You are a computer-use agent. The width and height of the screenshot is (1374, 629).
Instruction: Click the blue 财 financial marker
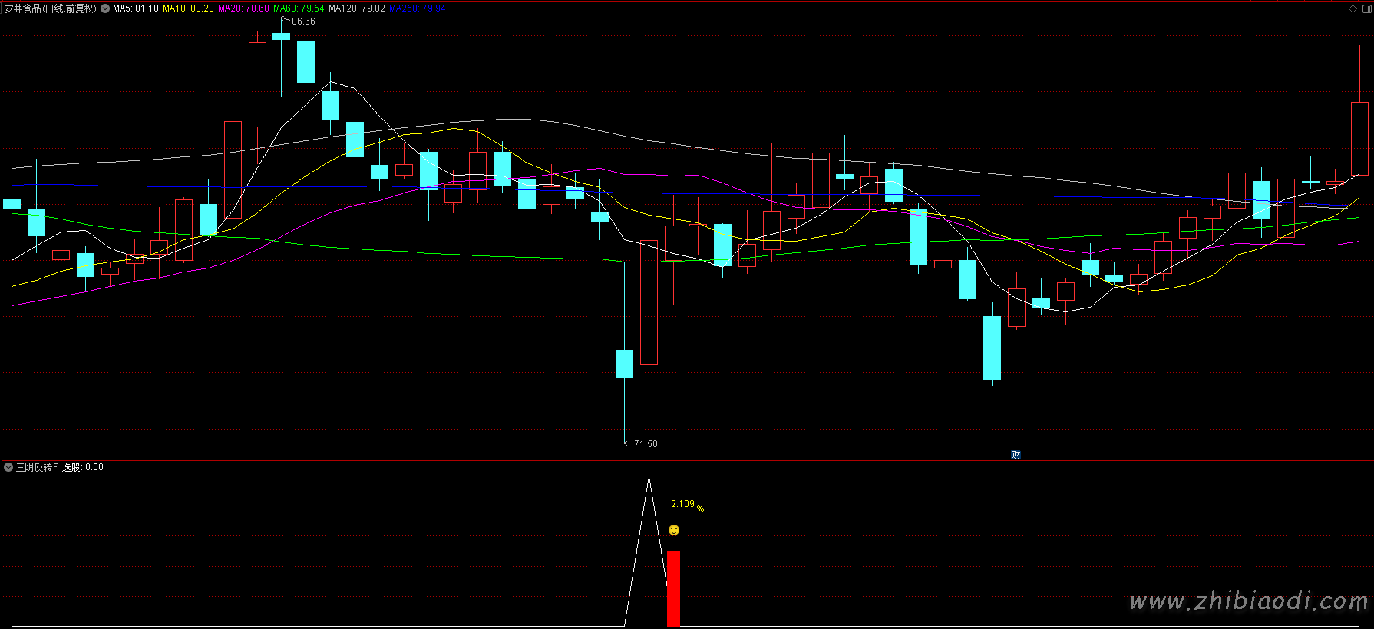(x=1016, y=455)
